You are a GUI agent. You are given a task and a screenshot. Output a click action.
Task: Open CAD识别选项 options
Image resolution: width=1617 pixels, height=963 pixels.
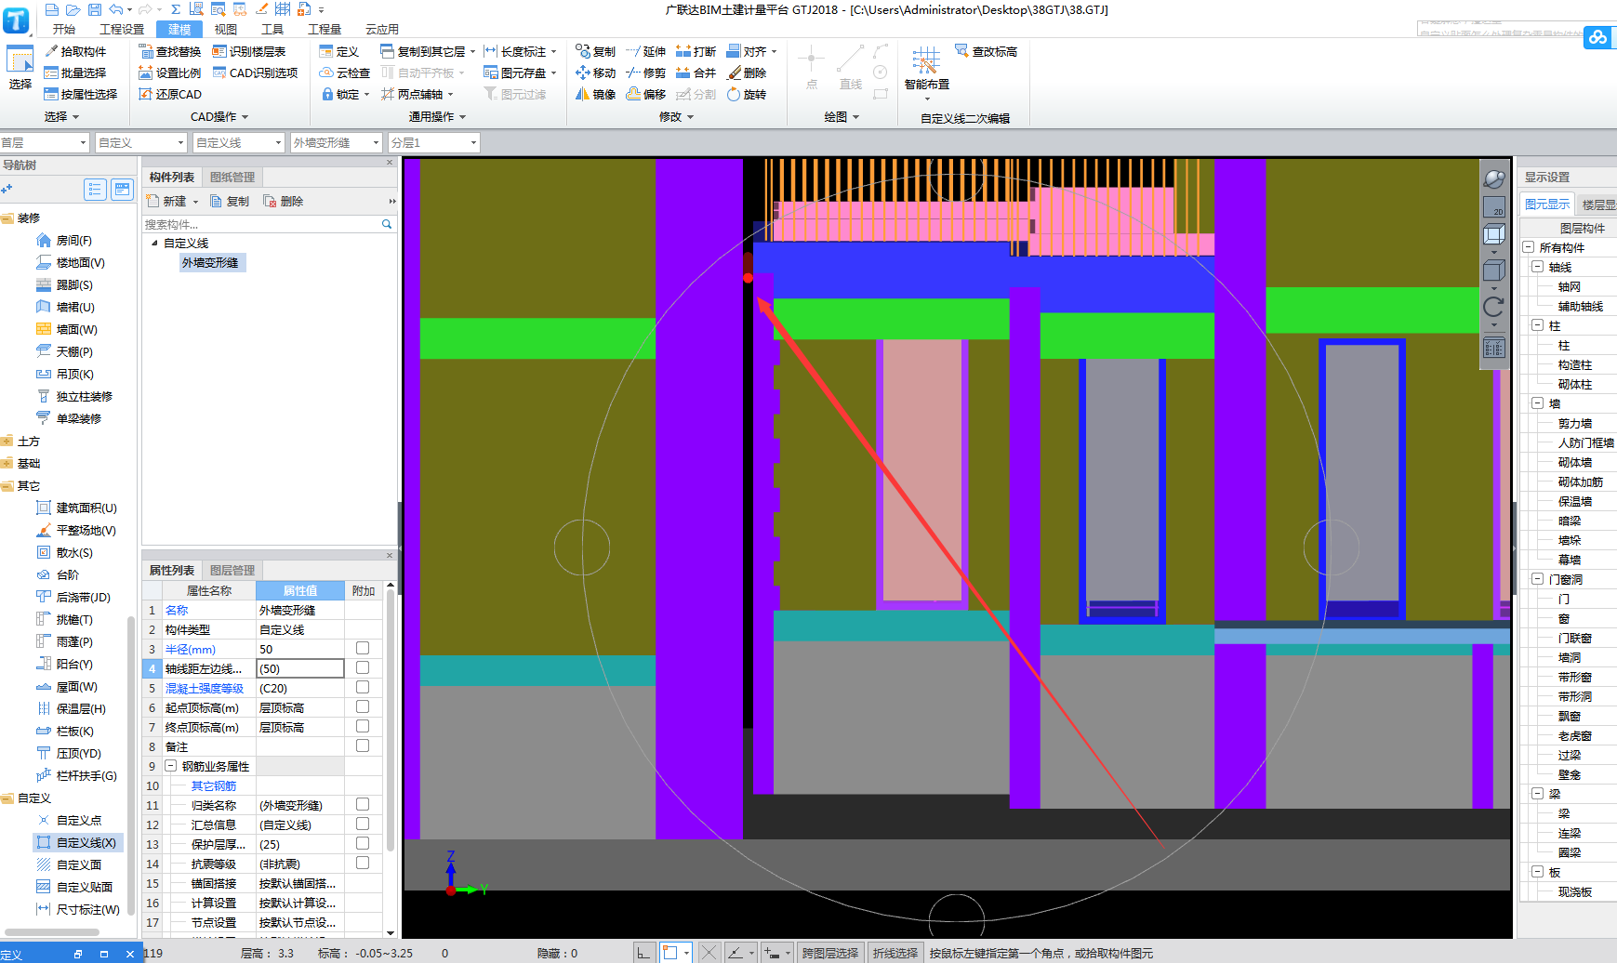click(256, 73)
